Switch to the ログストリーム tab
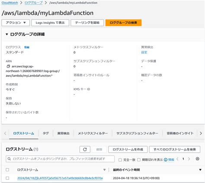The image size is (205, 183). (x=24, y=133)
